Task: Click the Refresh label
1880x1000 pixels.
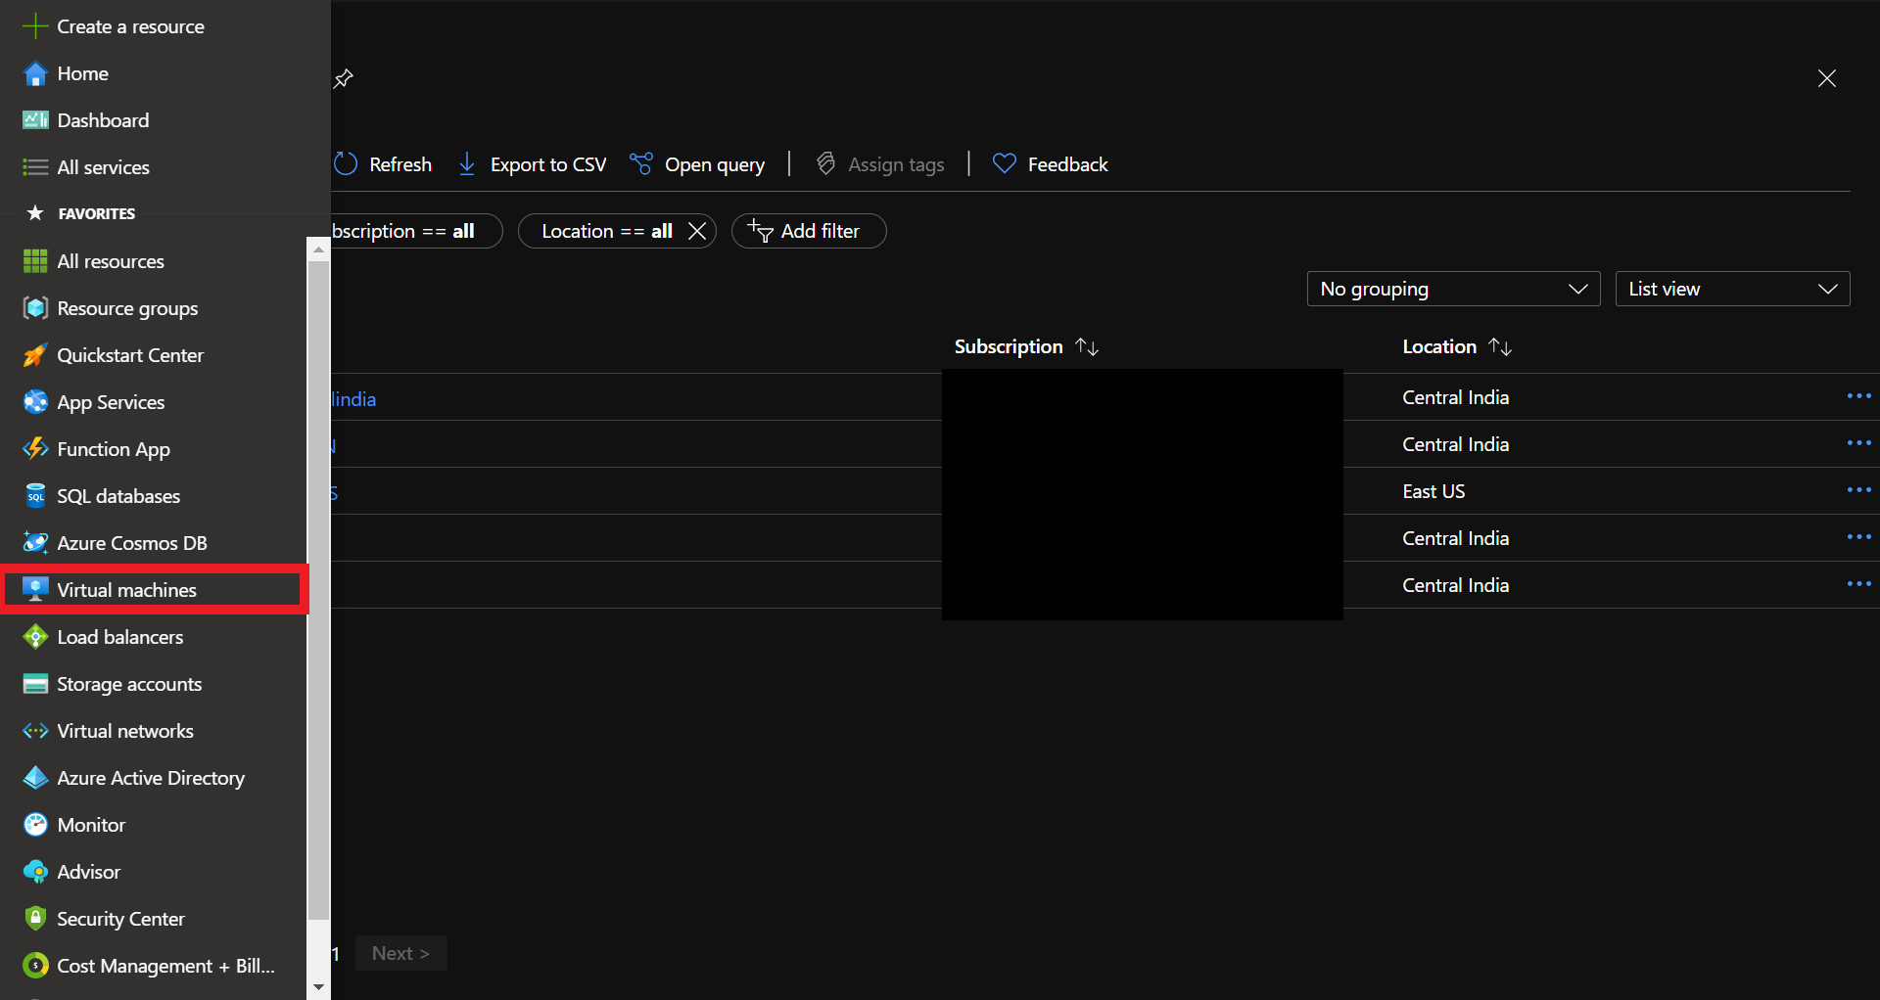Action: click(400, 164)
